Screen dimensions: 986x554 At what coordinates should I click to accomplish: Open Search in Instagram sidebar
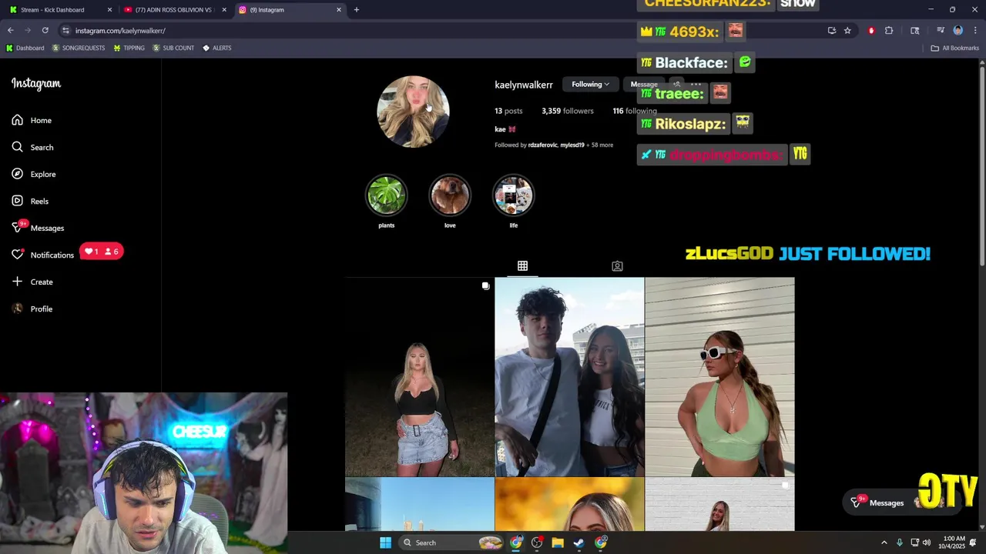[32, 147]
